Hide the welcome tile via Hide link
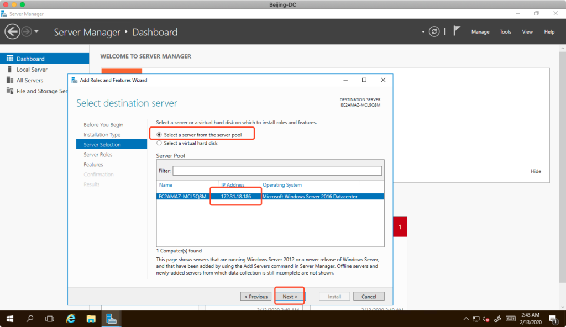This screenshot has height=327, width=566. click(536, 171)
